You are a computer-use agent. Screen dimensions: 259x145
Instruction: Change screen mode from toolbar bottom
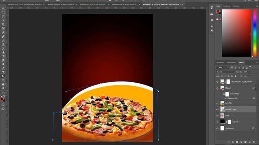[3, 109]
